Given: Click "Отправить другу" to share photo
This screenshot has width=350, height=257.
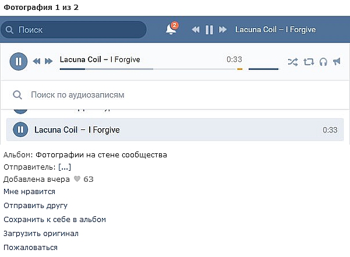Looking at the screenshot, I should [36, 205].
